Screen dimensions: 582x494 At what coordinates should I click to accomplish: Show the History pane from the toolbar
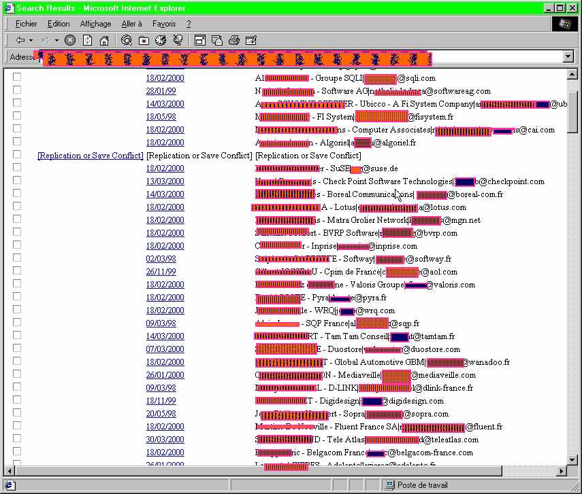161,40
